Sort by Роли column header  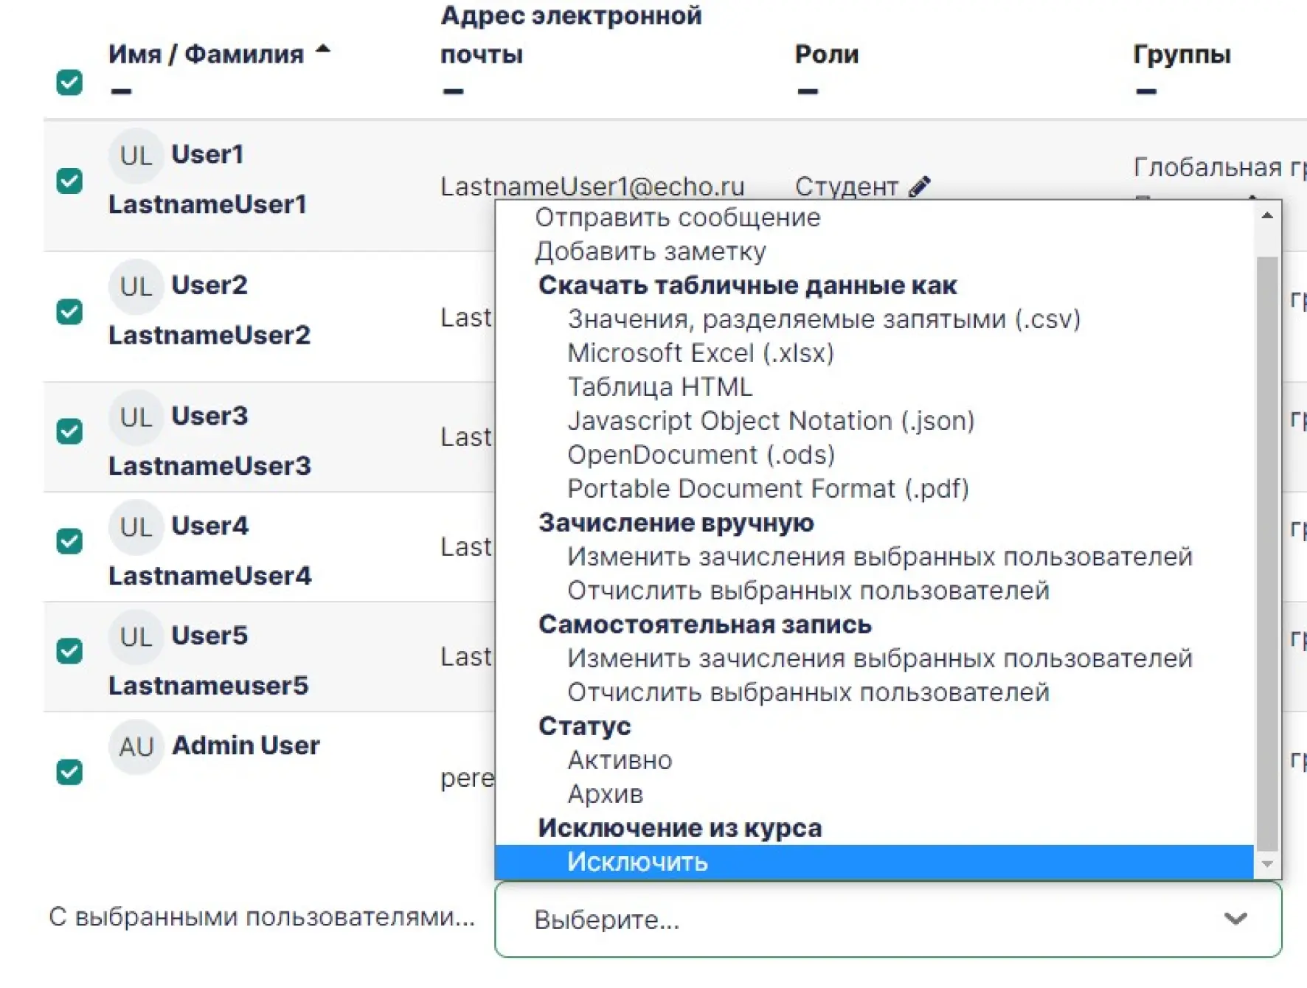pos(827,54)
